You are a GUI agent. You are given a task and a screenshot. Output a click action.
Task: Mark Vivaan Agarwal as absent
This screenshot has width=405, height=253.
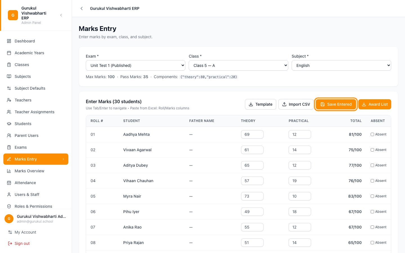pyautogui.click(x=372, y=150)
